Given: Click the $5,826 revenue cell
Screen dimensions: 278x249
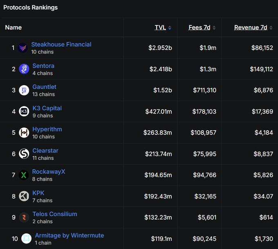Looking at the screenshot, I should 263,175.
